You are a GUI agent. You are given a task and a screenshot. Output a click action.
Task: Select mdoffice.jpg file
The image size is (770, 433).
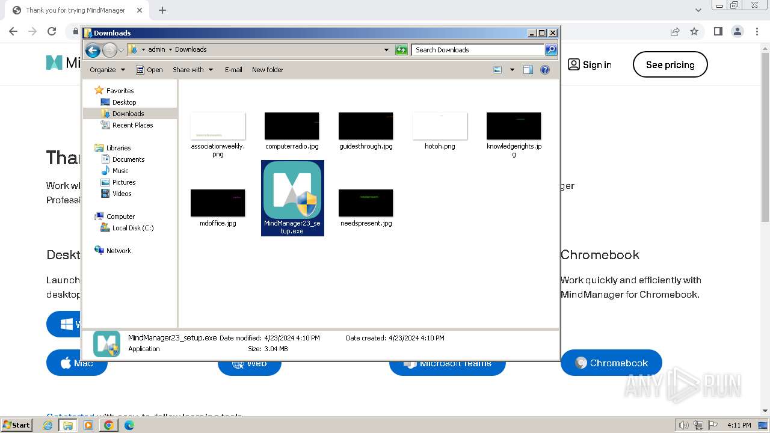point(218,207)
